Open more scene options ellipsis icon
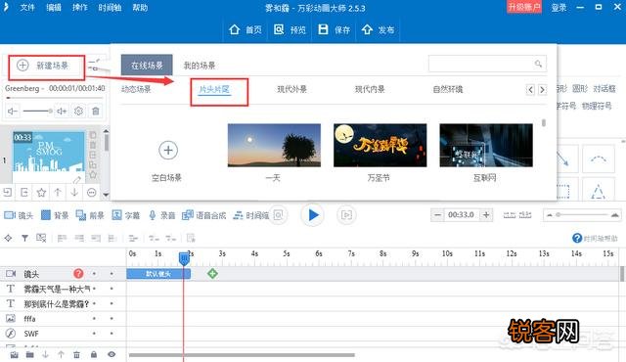 point(91,193)
